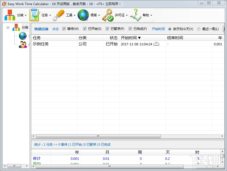Click the statistics table horizontal scrollbar thumb
This screenshot has height=171, width=227.
110,166
